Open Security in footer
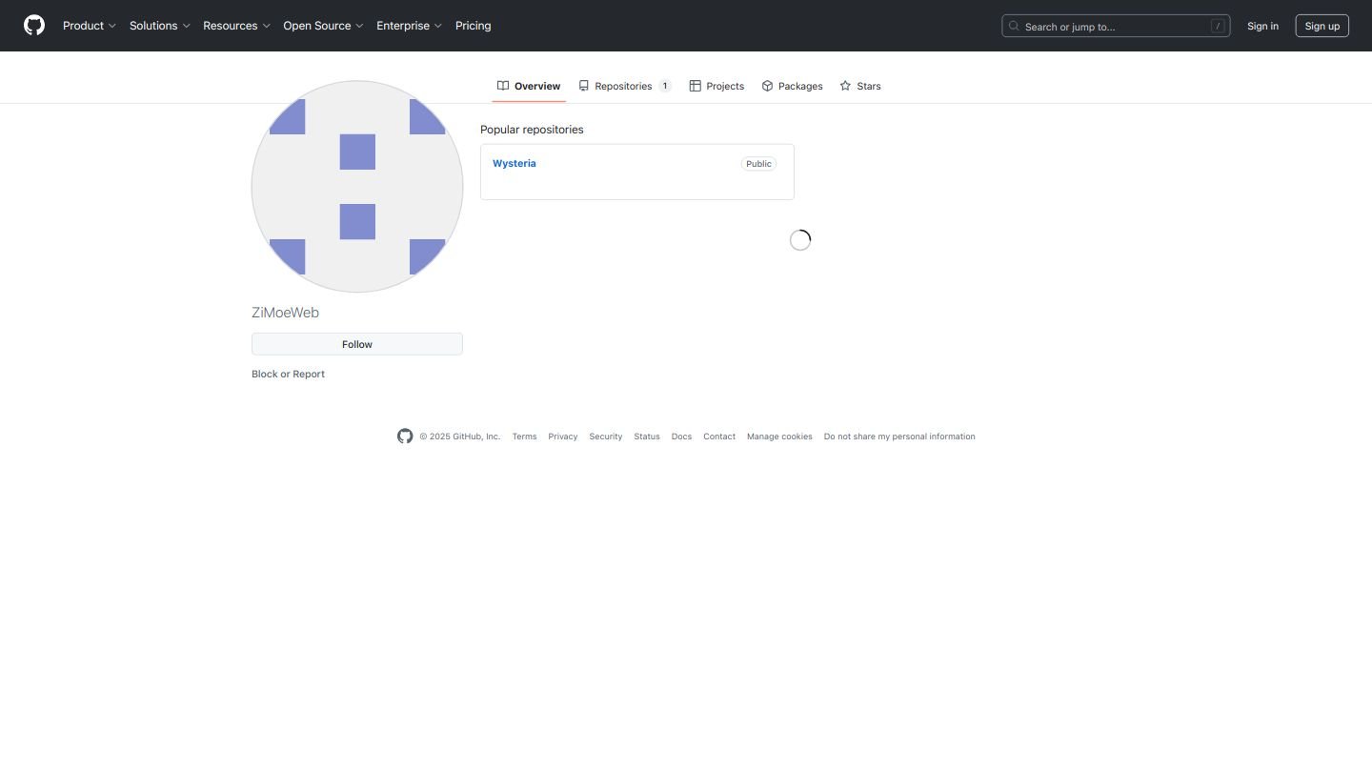This screenshot has height=772, width=1372. 605,437
